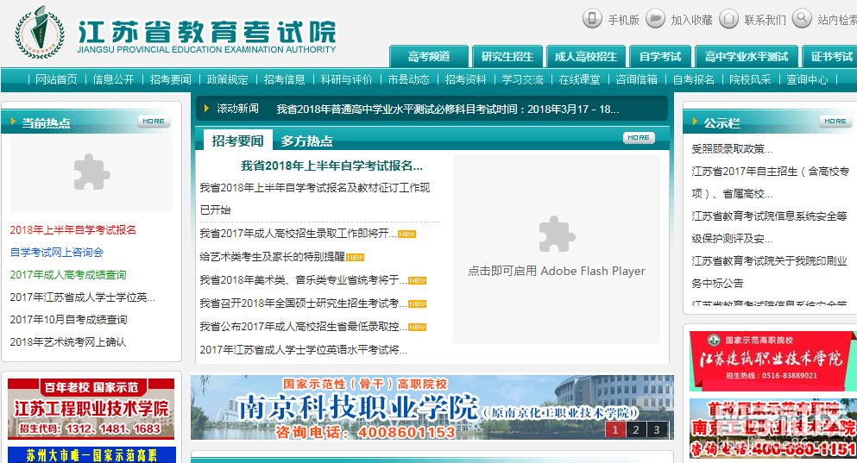
Task: Click the plugin placeholder in 当前热点 panel
Action: click(91, 172)
